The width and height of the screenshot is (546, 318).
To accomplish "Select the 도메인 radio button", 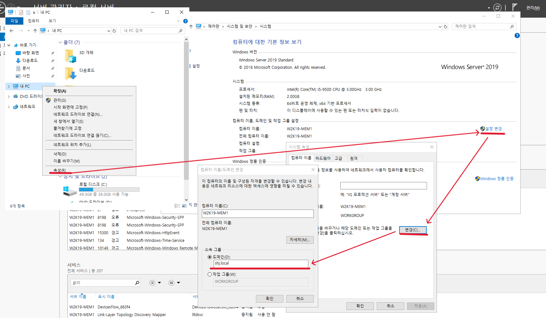I will [x=210, y=257].
